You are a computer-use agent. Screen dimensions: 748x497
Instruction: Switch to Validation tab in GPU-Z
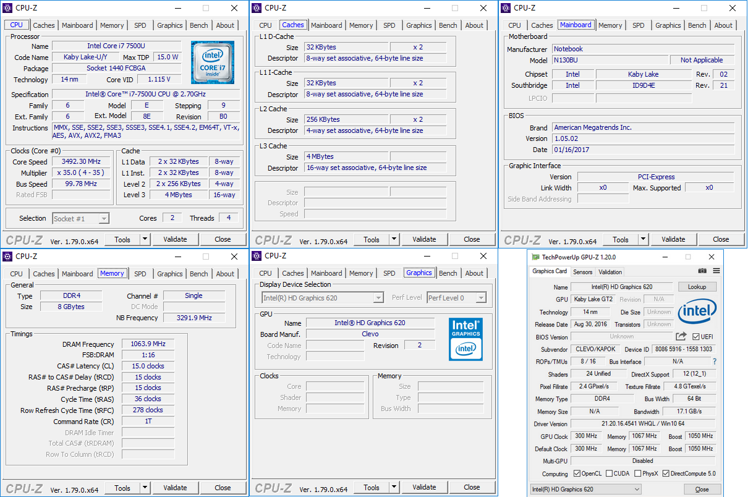pos(610,272)
